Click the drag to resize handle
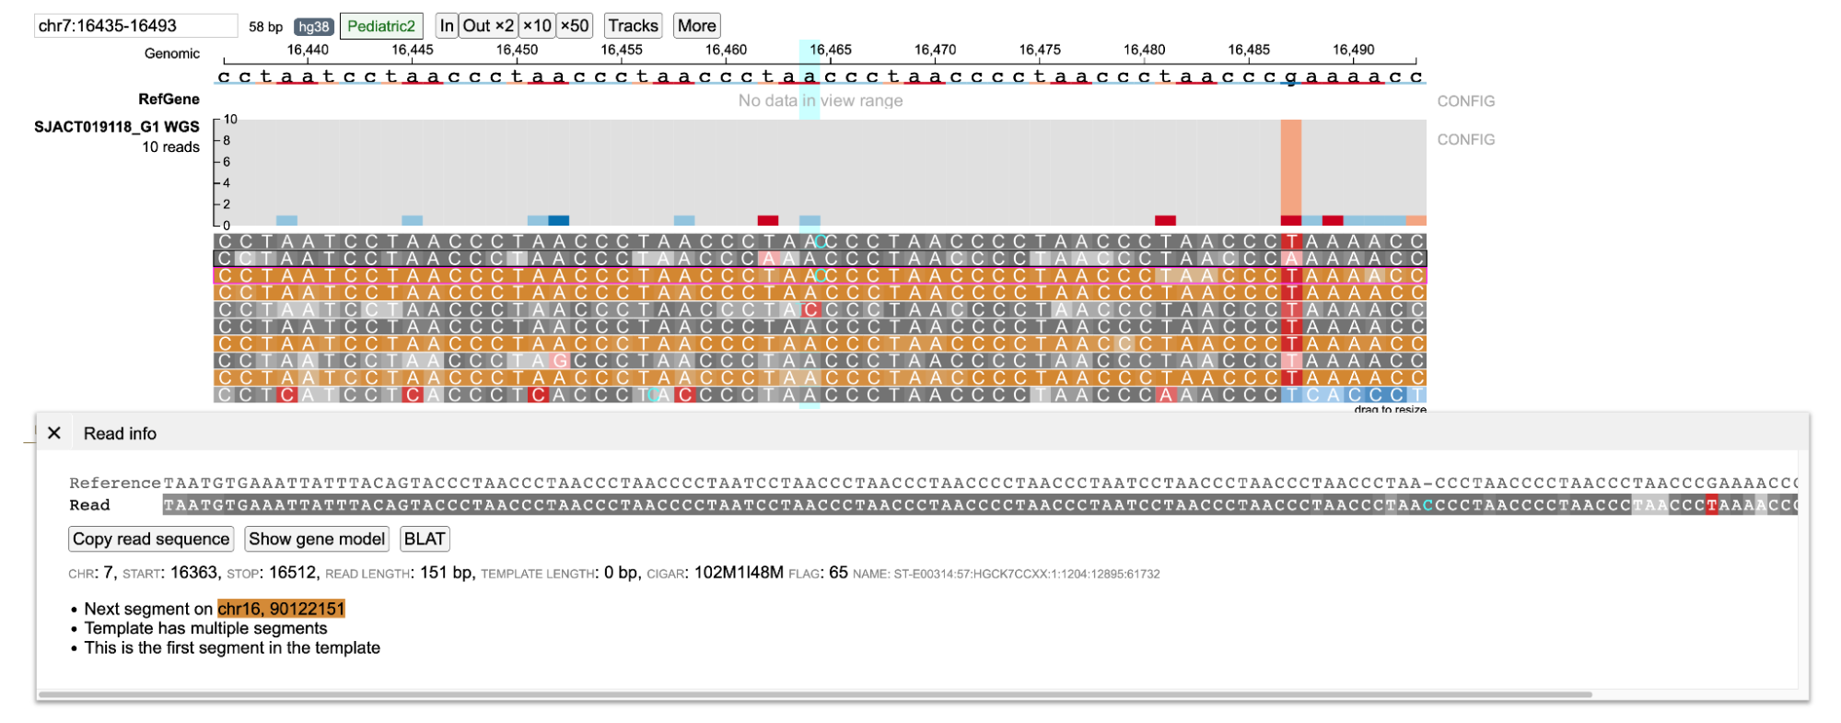This screenshot has width=1841, height=723. point(1389,410)
